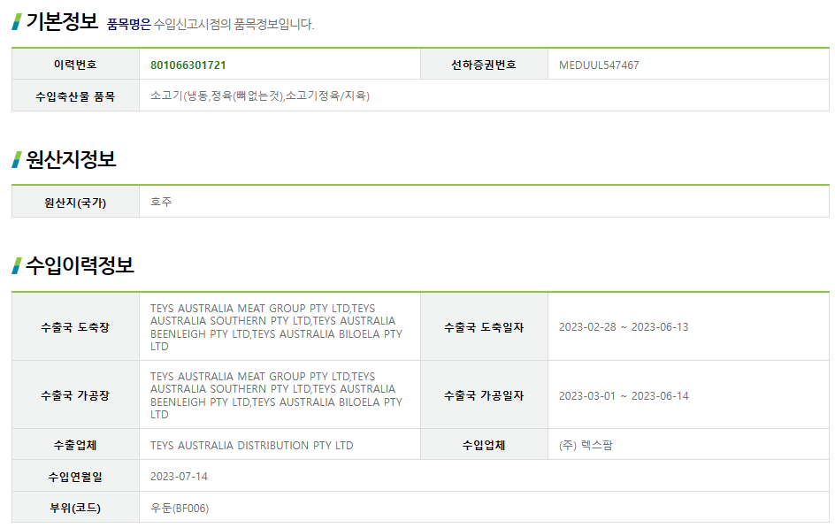The height and width of the screenshot is (528, 835).
Task: Select the processing plant names next to 수출국 가공장
Action: click(x=276, y=395)
